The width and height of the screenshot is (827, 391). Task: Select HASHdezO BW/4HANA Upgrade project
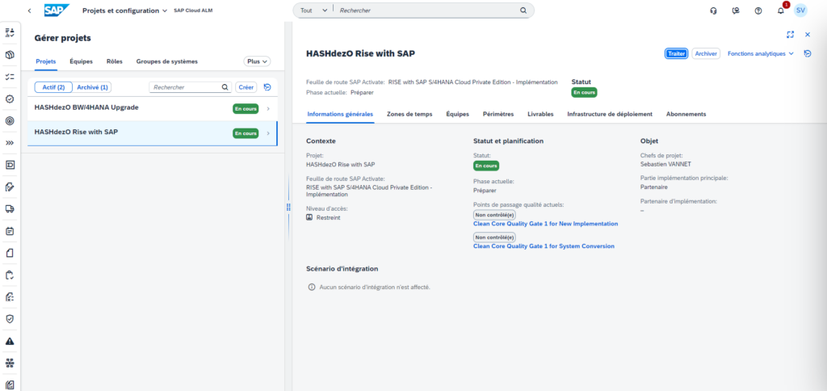tap(153, 109)
